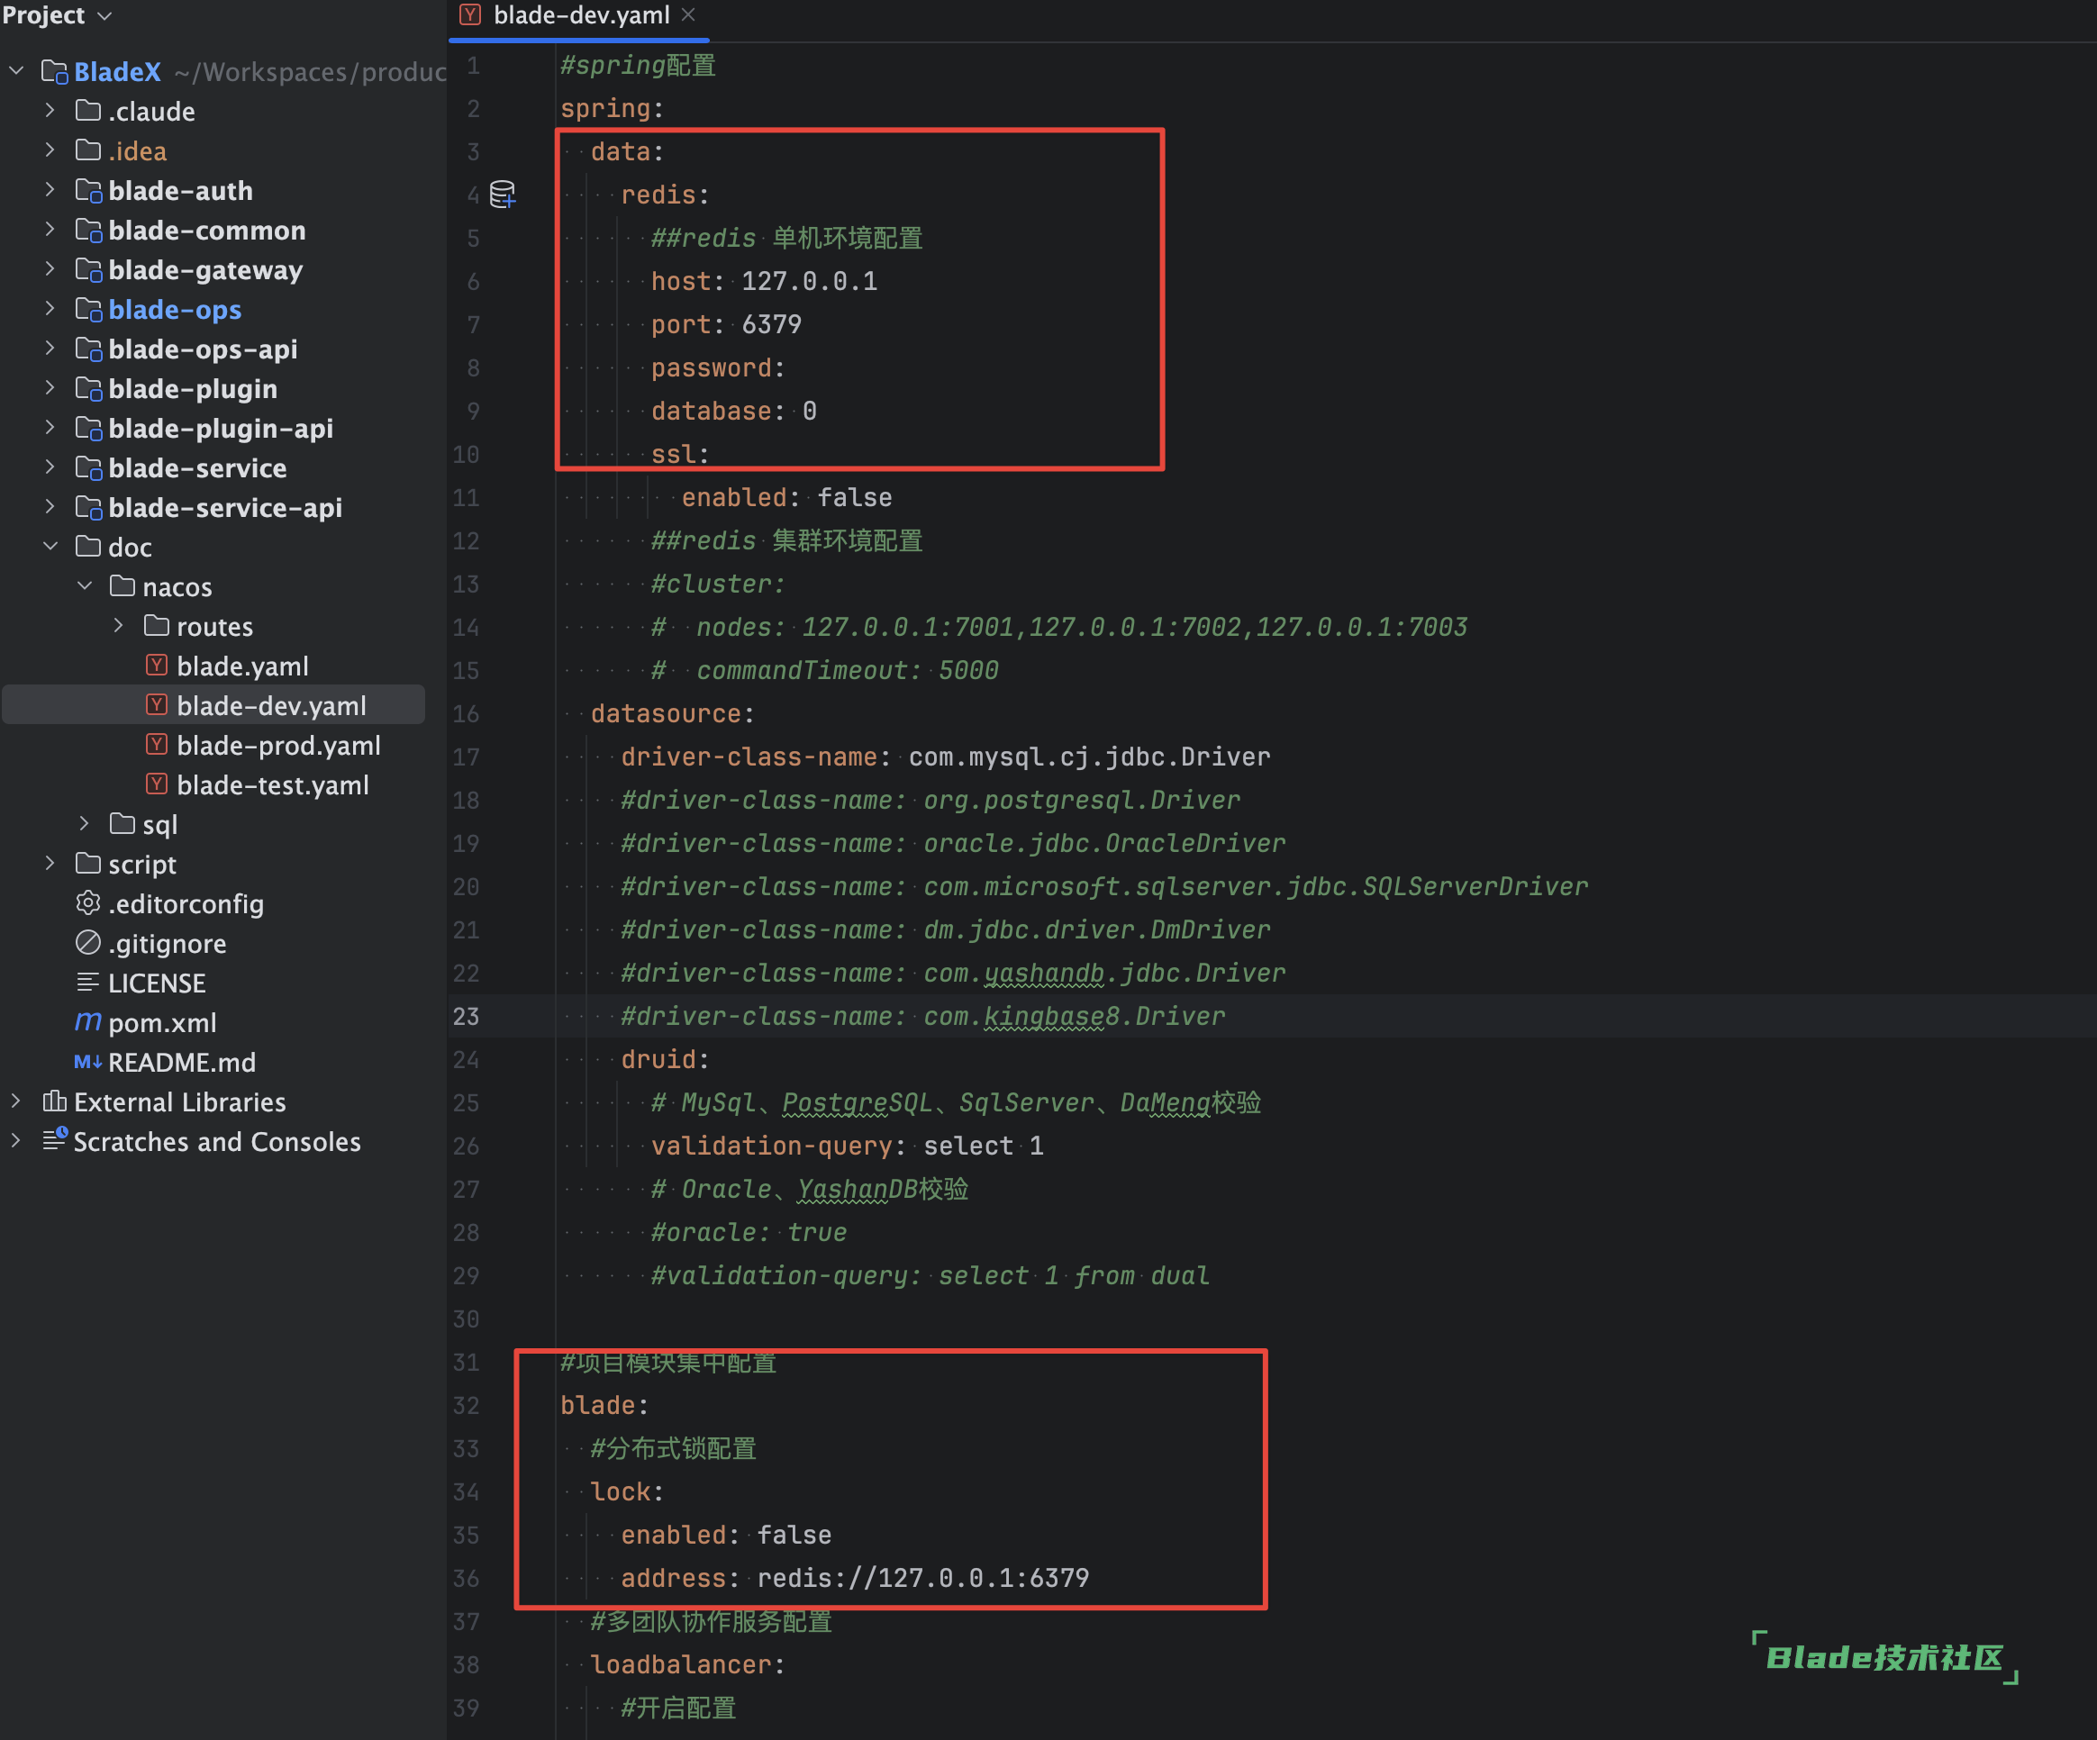This screenshot has height=1740, width=2097.
Task: Click the 'lock:' key on line 34
Action: coord(627,1491)
